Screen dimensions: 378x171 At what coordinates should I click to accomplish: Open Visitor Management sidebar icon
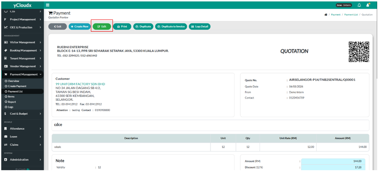pos(6,42)
